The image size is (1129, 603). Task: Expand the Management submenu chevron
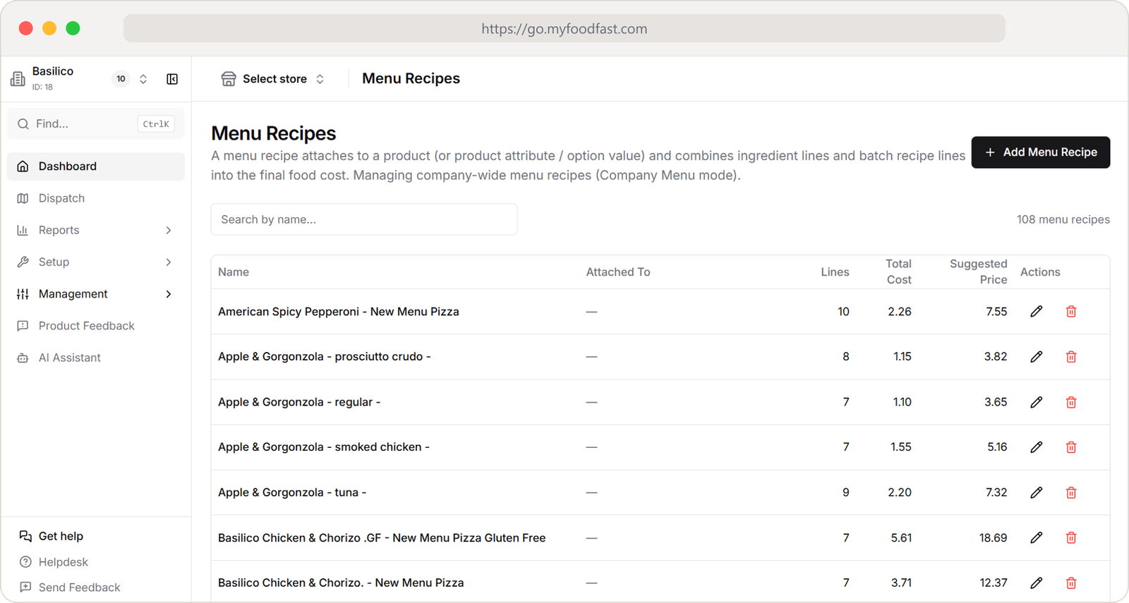point(169,294)
